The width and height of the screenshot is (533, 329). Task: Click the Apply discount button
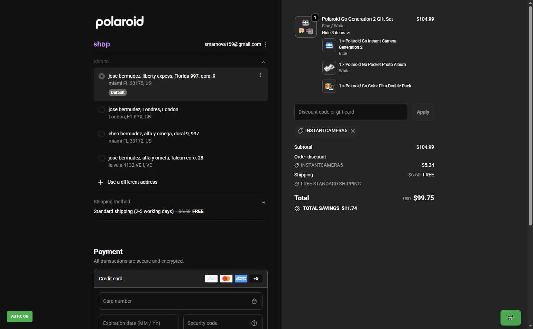pos(423,112)
